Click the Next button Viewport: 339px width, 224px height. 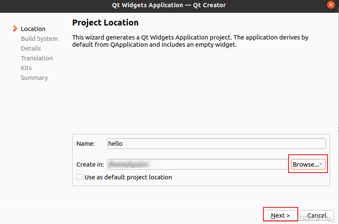(x=280, y=215)
